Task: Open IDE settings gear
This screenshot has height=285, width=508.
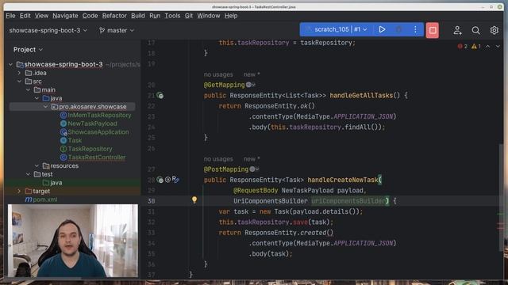Action: (494, 30)
